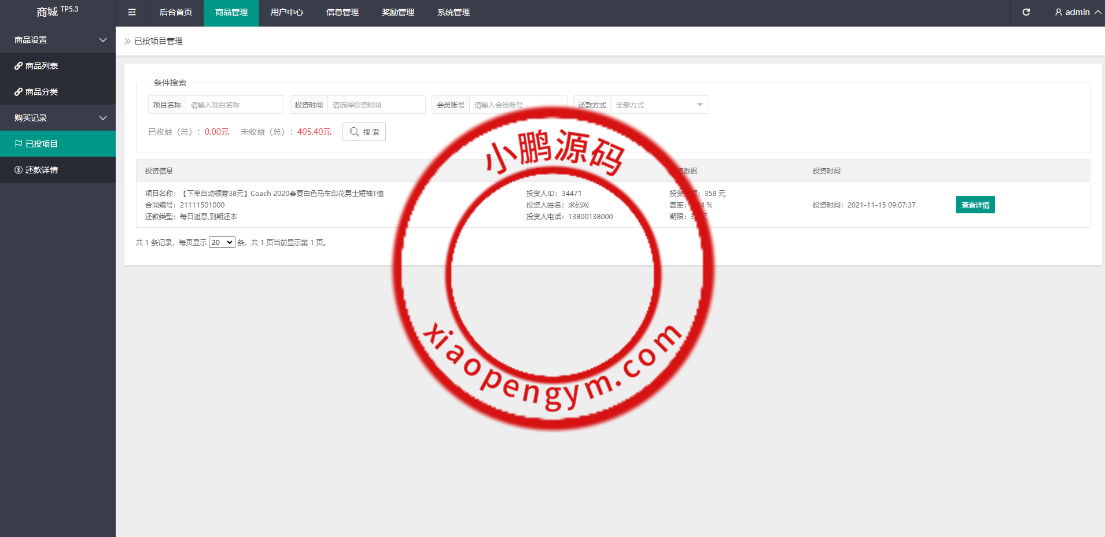
Task: Expand the admin account menu arrow
Action: [1097, 12]
